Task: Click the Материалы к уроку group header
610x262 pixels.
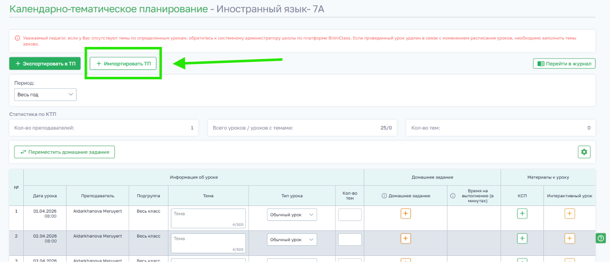Action: 548,177
